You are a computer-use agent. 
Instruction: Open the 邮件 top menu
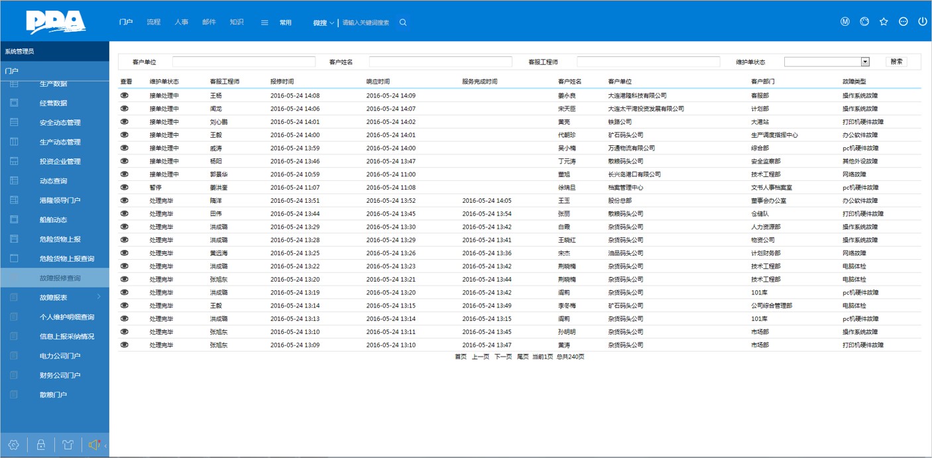coord(209,22)
